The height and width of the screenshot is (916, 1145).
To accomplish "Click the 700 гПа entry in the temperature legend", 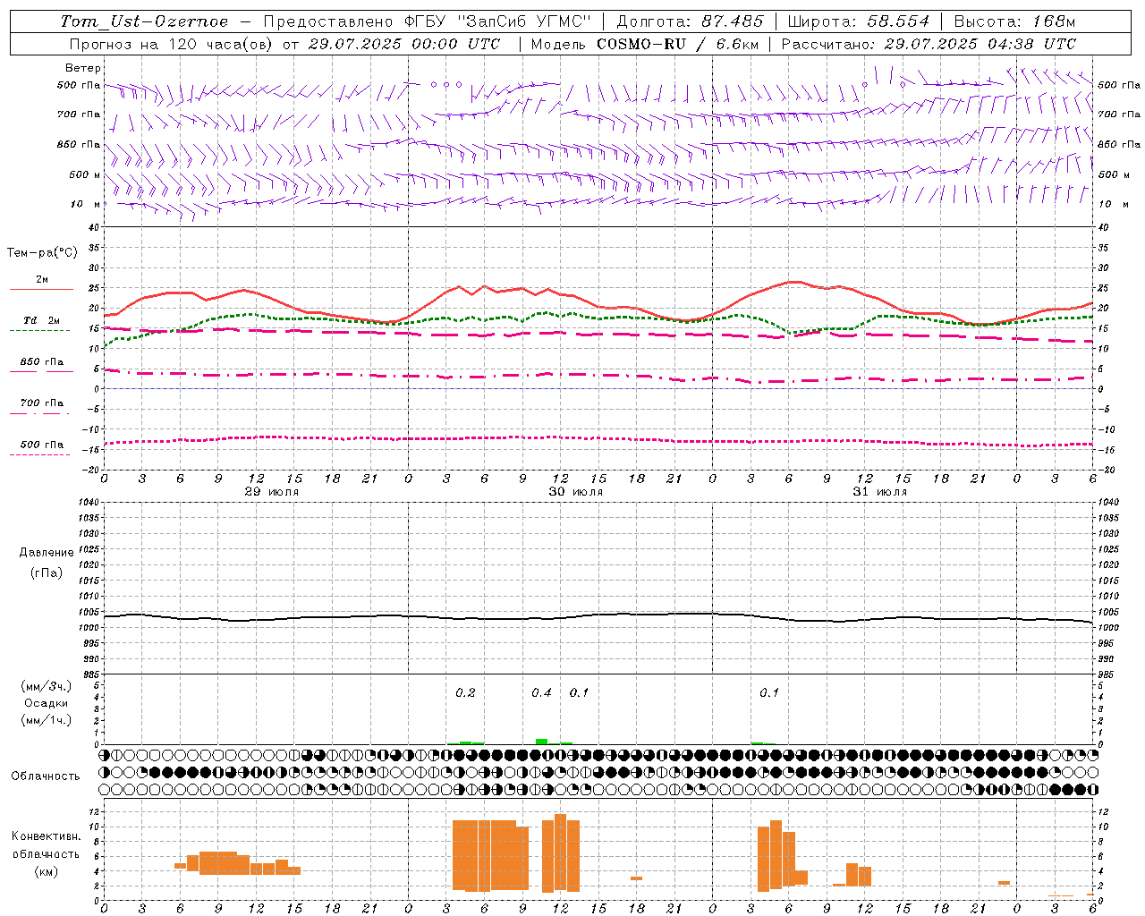I will 41,403.
